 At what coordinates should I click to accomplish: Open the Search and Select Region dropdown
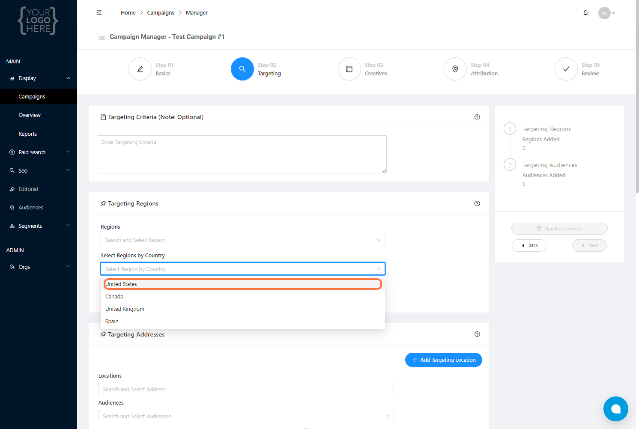[242, 240]
